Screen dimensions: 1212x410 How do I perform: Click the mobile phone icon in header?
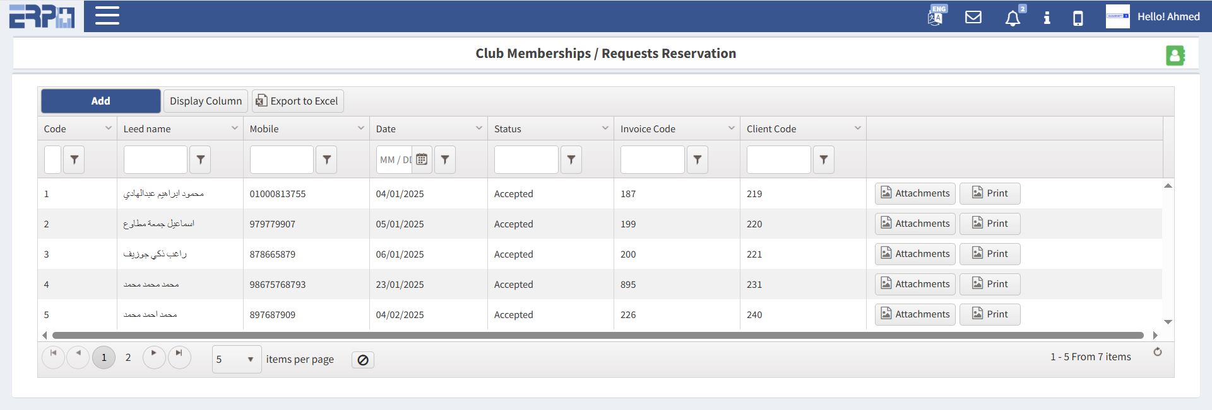1078,18
